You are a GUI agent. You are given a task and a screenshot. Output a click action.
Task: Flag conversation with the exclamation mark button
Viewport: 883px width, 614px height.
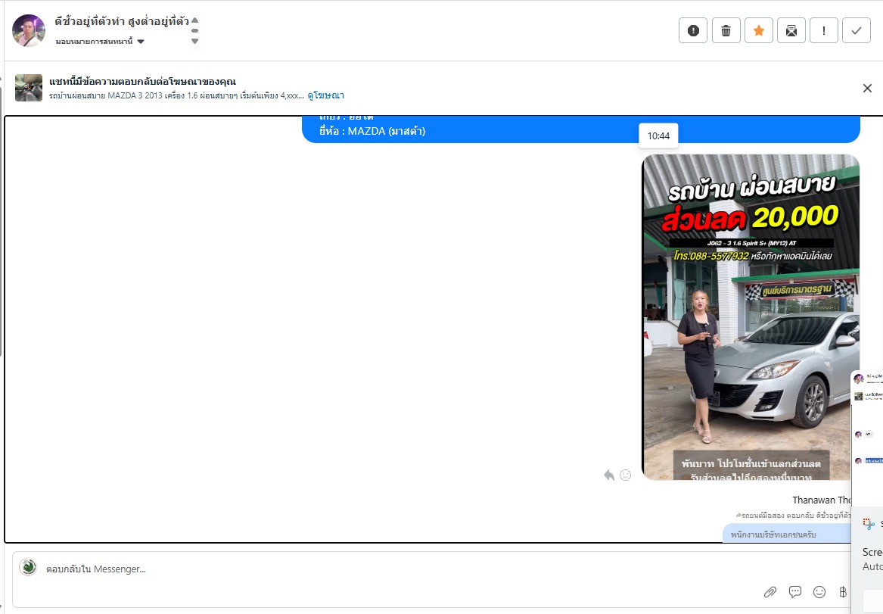tap(824, 30)
